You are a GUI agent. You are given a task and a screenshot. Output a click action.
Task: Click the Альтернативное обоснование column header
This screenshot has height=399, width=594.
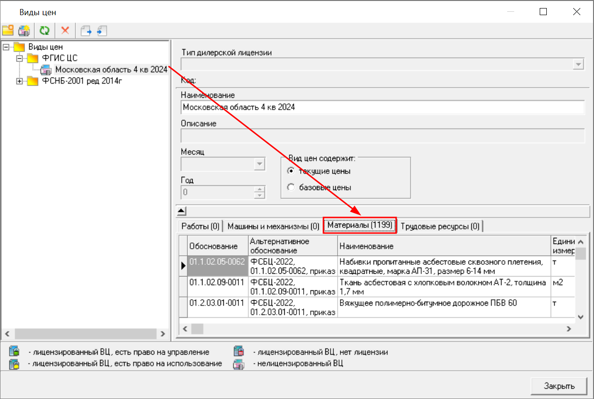tap(293, 246)
